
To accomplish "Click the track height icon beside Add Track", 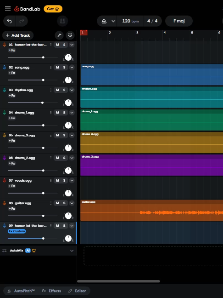I will pyautogui.click(x=70, y=35).
